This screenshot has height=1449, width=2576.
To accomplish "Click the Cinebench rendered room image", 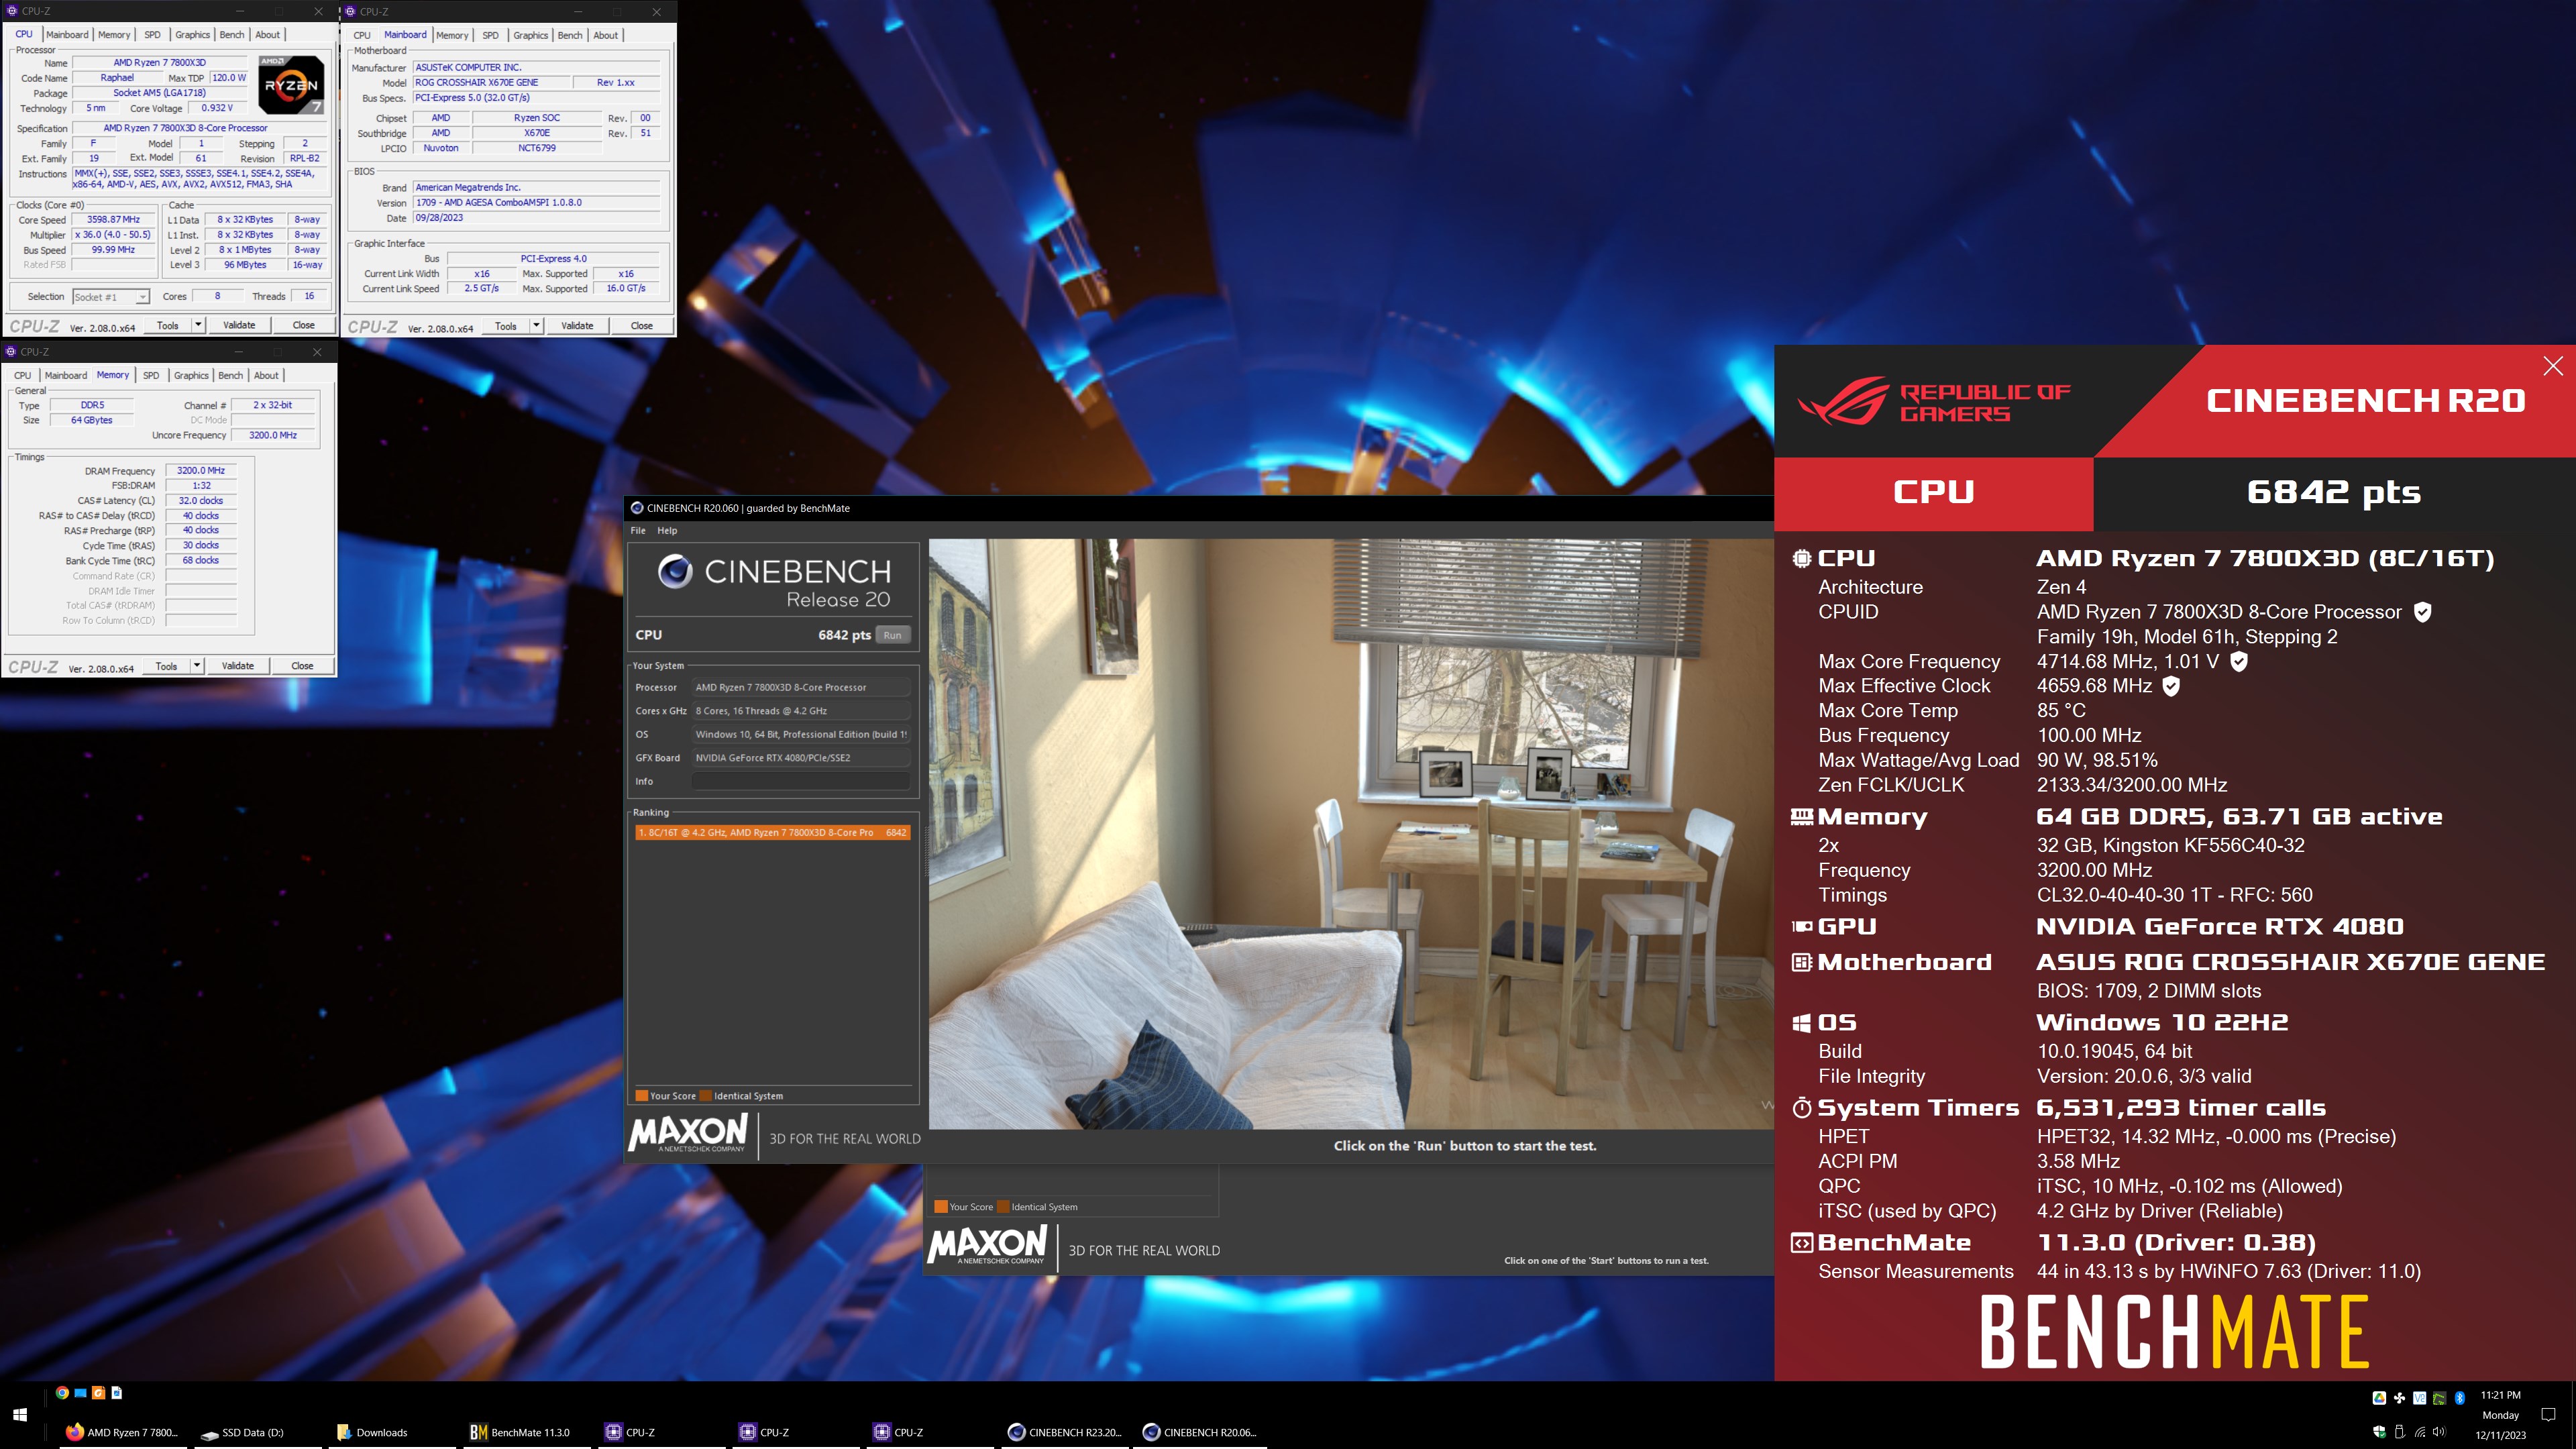I will pos(1350,834).
